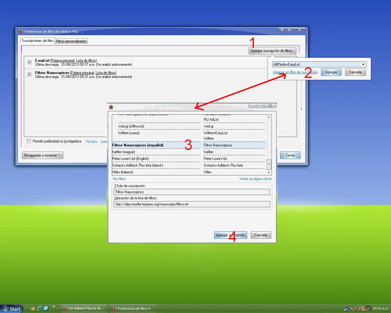Toggle the Filtros Nauscopicos subscription checkbox
Viewport: 391px width, 313px height.
tap(29, 74)
